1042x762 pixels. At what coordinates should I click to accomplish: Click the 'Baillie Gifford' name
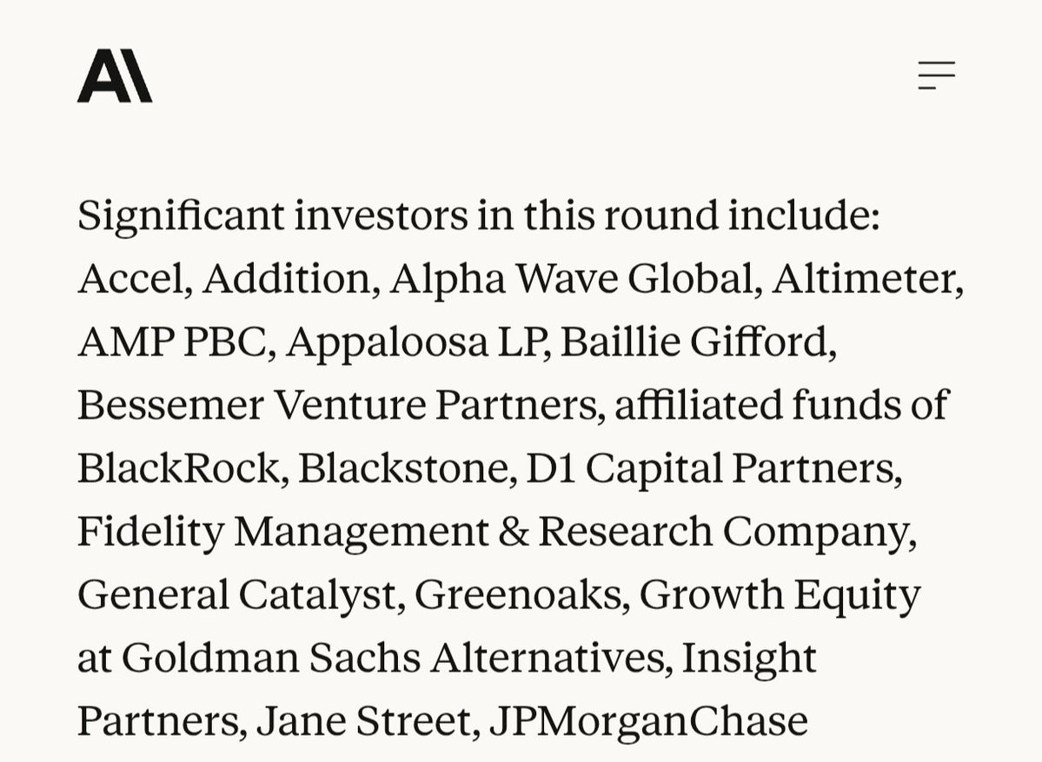coord(697,341)
